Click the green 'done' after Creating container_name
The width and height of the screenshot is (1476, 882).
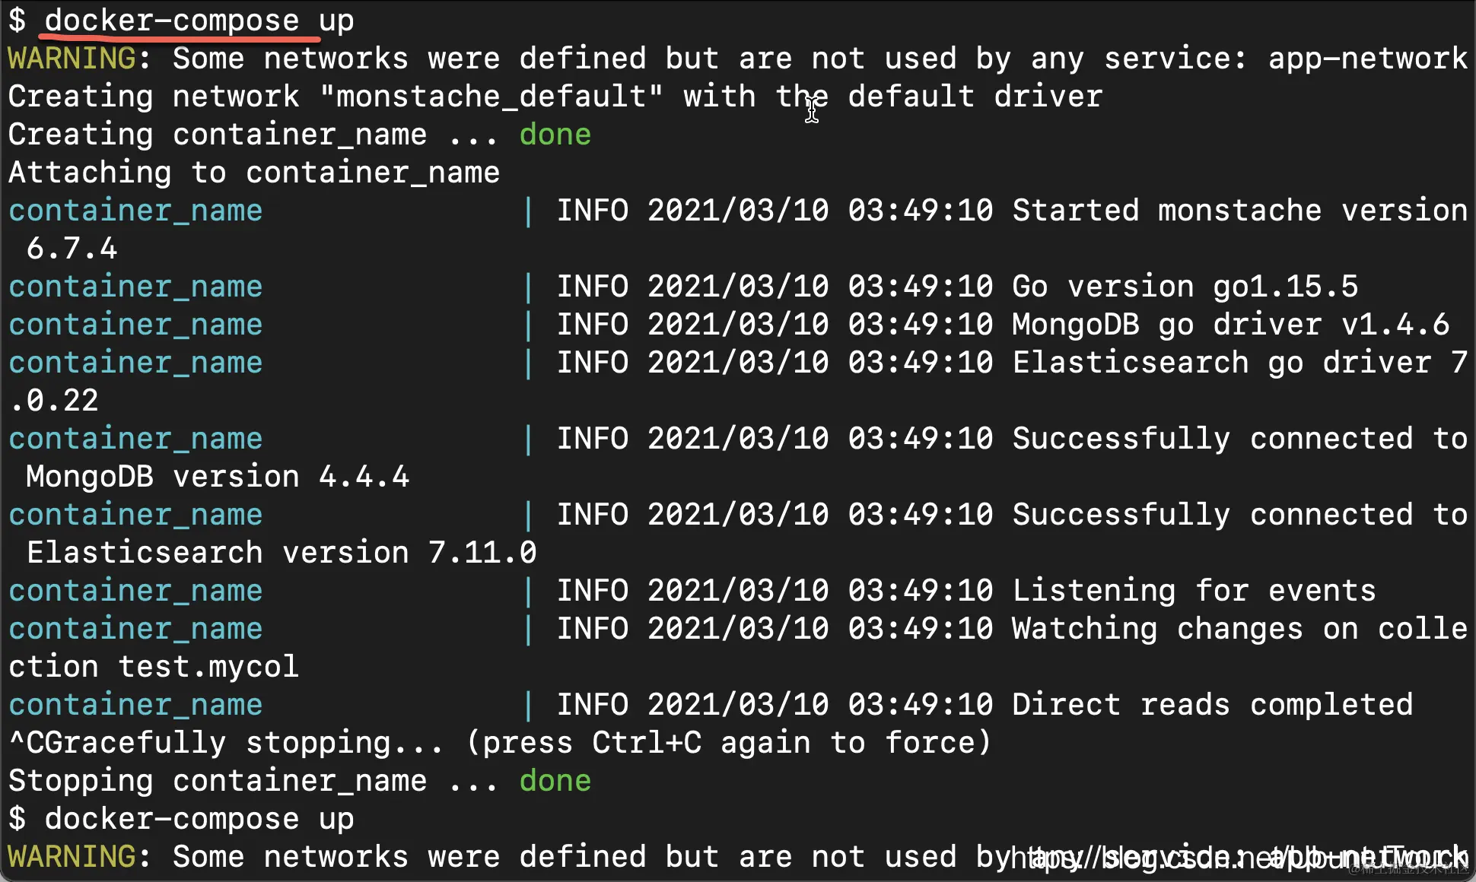[x=555, y=135]
